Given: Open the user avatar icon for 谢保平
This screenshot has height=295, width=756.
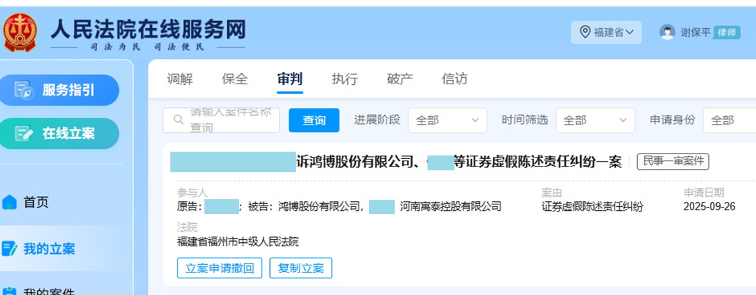Looking at the screenshot, I should coord(667,32).
